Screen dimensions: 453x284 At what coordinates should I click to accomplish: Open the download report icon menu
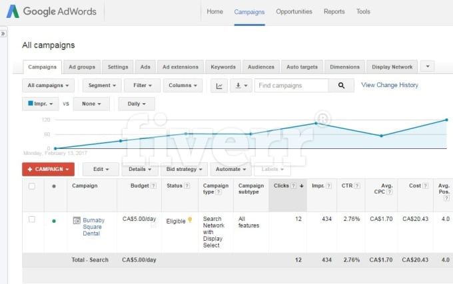(241, 86)
